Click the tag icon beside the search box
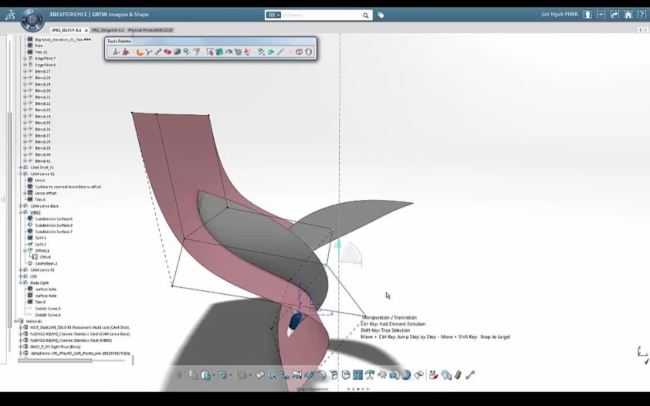Image resolution: width=650 pixels, height=406 pixels. pyautogui.click(x=381, y=16)
